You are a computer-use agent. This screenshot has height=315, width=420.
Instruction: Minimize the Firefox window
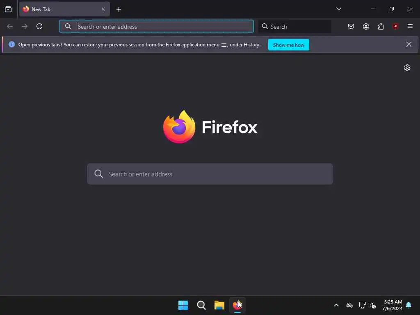click(372, 9)
